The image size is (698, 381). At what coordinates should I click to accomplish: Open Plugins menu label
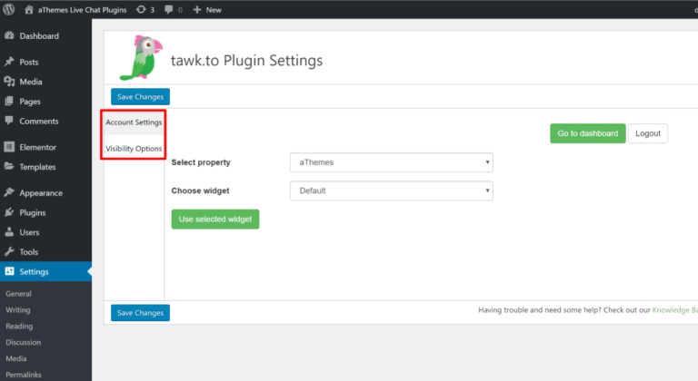coord(33,212)
